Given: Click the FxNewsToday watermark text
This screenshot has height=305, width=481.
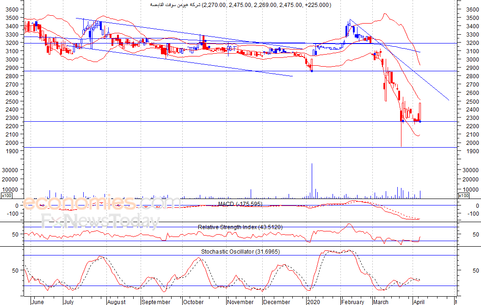Looking at the screenshot, I should (100, 221).
